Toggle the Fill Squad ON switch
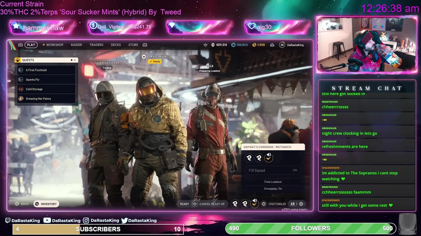Viewport: 421px width, 236px height. [x=273, y=170]
